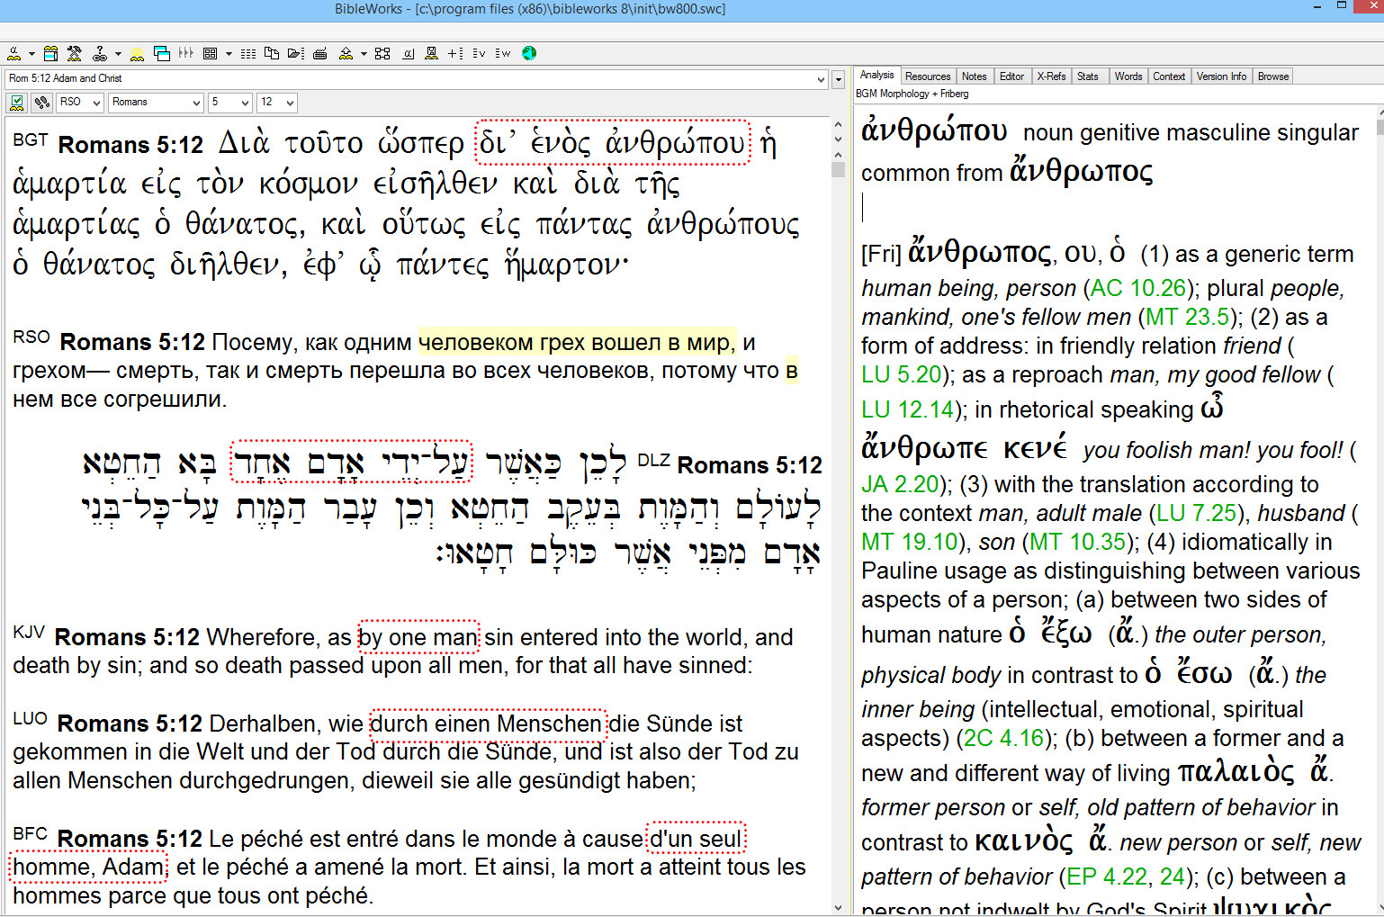Click the Greek word ἀνθρώπου in BGT verse

(676, 142)
